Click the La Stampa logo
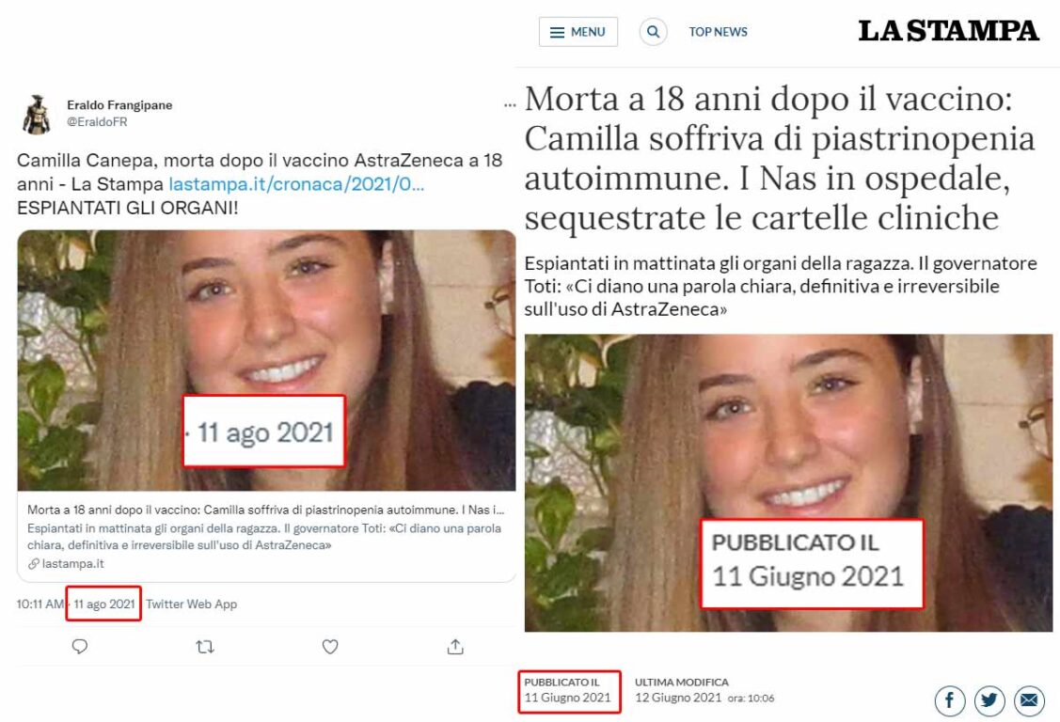 948,31
